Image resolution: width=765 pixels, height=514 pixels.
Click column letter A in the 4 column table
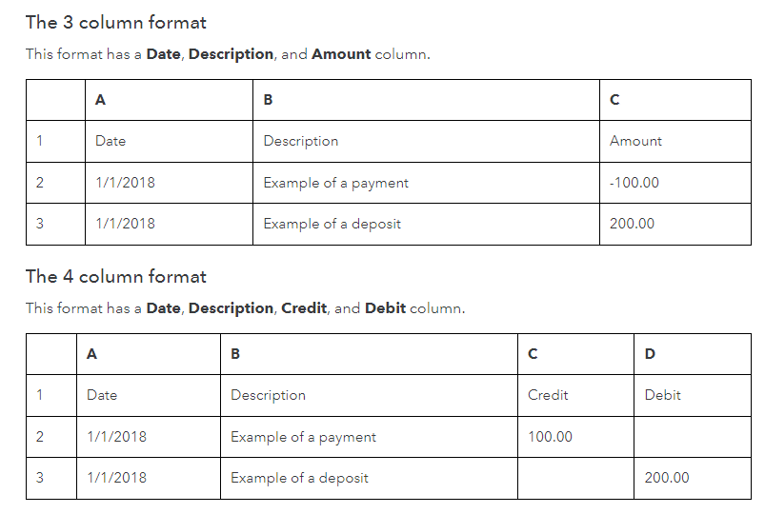[x=91, y=354]
